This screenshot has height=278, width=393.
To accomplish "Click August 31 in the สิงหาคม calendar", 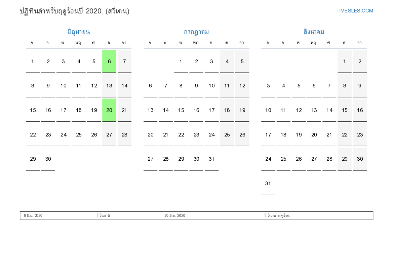I will [x=268, y=184].
